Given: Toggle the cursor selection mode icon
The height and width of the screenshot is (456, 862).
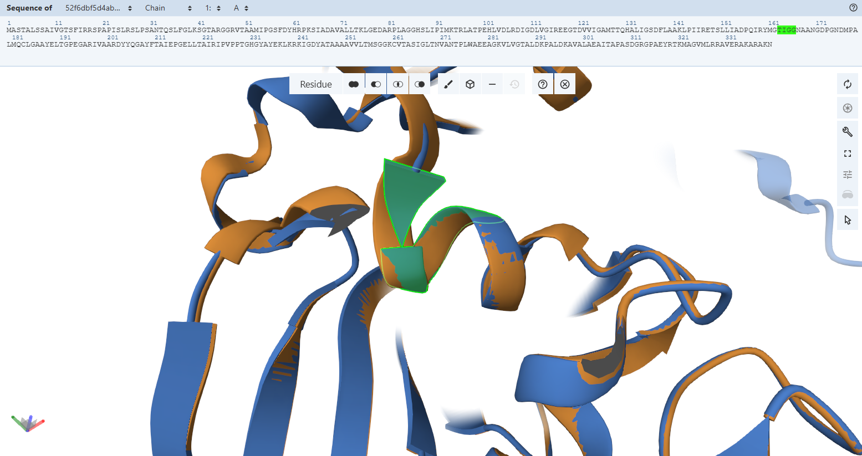Looking at the screenshot, I should [848, 220].
